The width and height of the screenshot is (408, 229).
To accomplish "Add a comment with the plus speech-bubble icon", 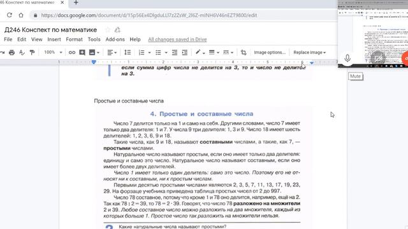I will [x=82, y=52].
